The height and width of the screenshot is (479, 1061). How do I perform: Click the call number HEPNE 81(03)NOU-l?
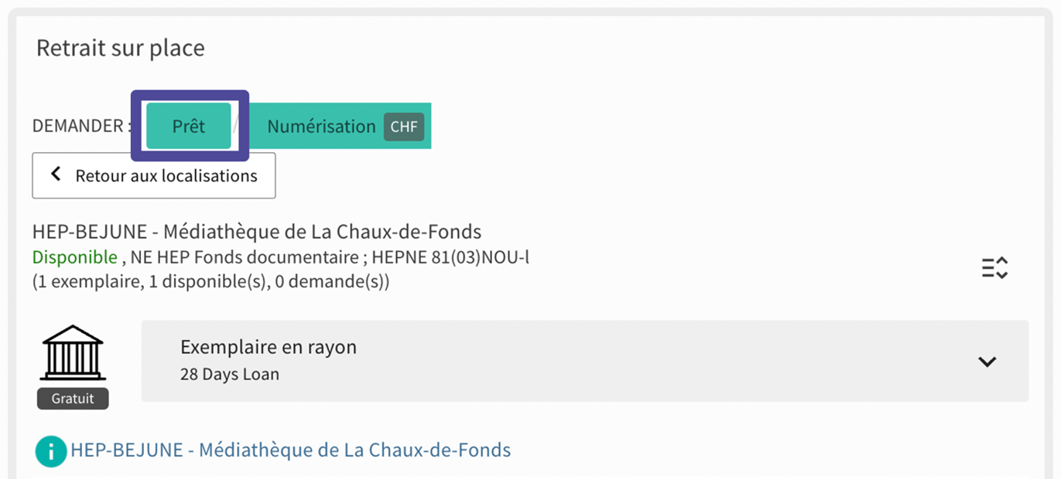click(x=450, y=257)
